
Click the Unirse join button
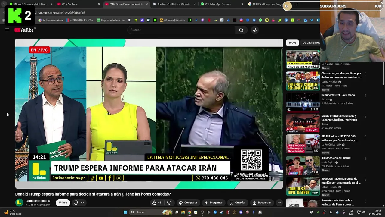click(x=63, y=203)
